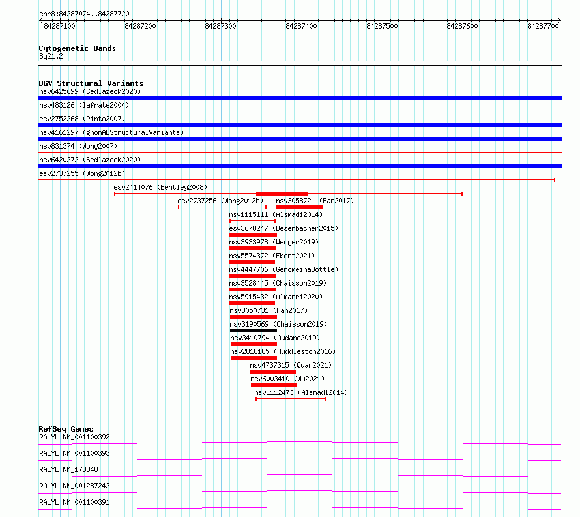Open the esv2737255 (Wong2012b) variant label
This screenshot has width=580, height=517.
pos(82,173)
